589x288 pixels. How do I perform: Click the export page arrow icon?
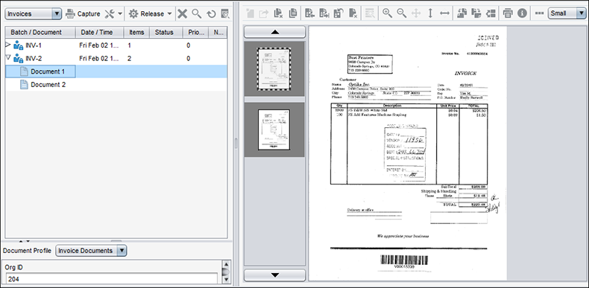(264, 13)
